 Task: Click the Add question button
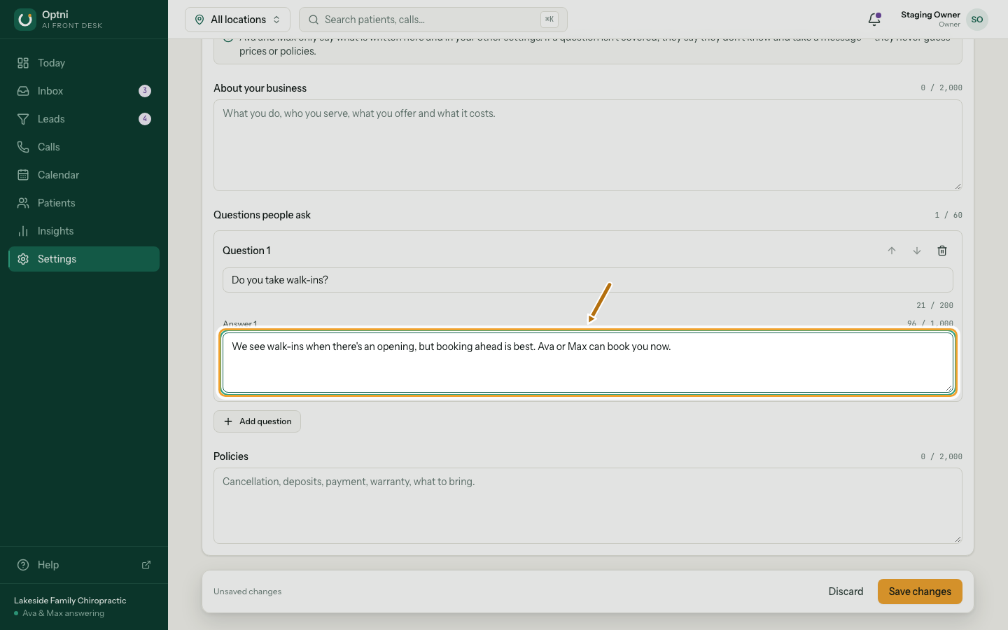(257, 421)
